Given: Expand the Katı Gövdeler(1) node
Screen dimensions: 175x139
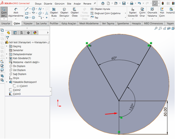Looking at the screenshot, I should (x=7, y=58).
